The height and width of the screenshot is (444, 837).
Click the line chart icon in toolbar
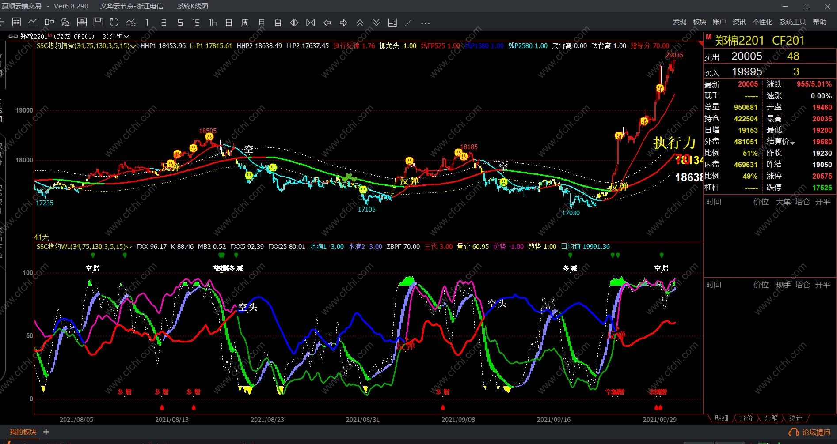click(33, 23)
